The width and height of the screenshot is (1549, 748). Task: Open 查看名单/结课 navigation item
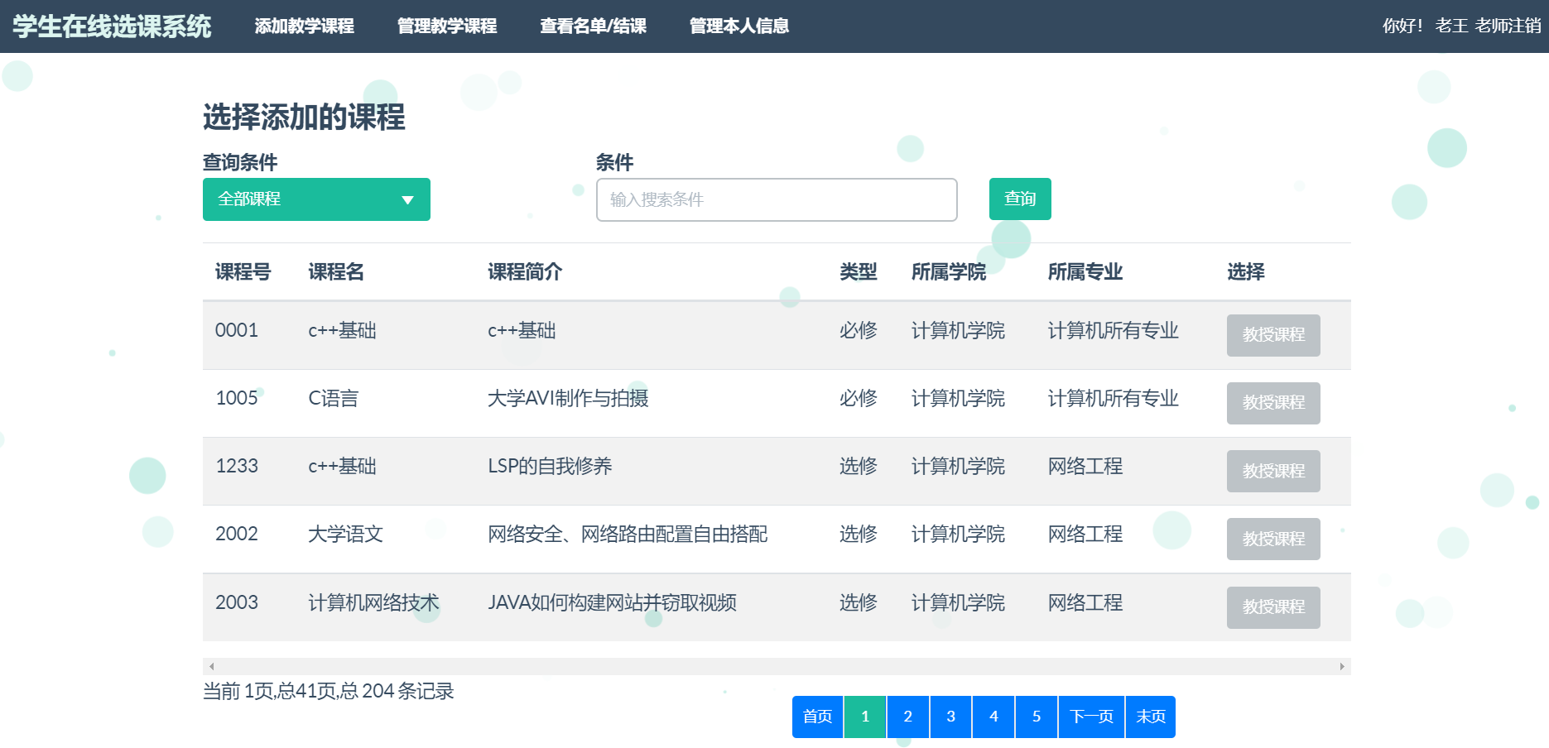(x=593, y=26)
